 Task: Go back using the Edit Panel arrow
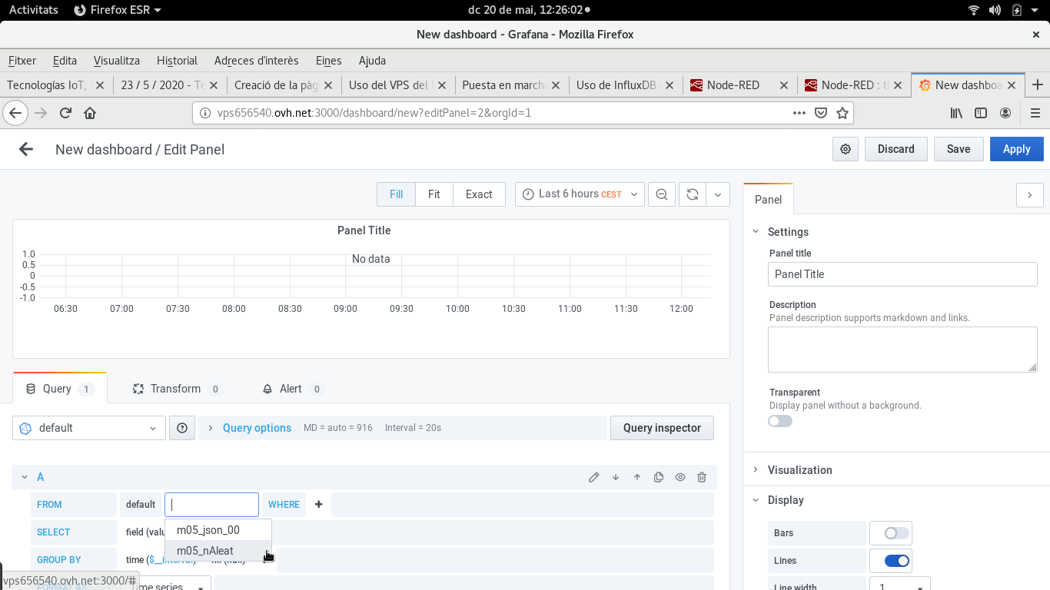(26, 149)
